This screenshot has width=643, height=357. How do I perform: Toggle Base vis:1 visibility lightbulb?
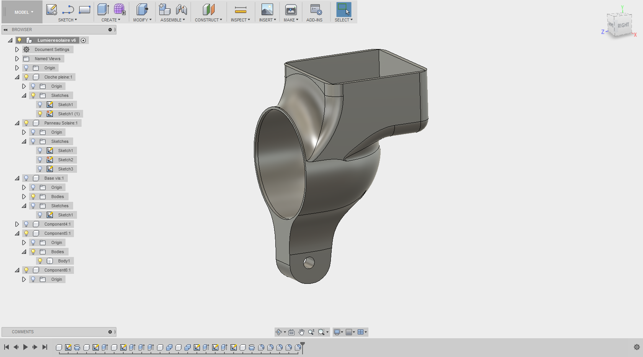pos(26,178)
